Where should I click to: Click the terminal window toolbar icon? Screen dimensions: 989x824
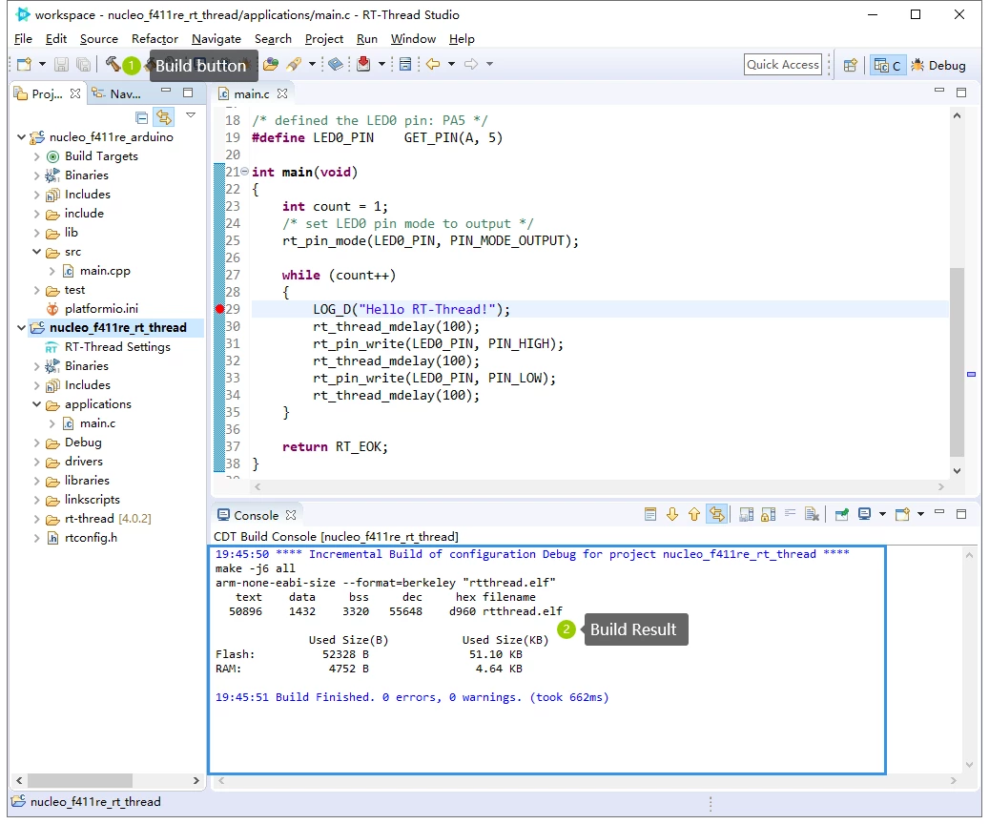point(405,64)
